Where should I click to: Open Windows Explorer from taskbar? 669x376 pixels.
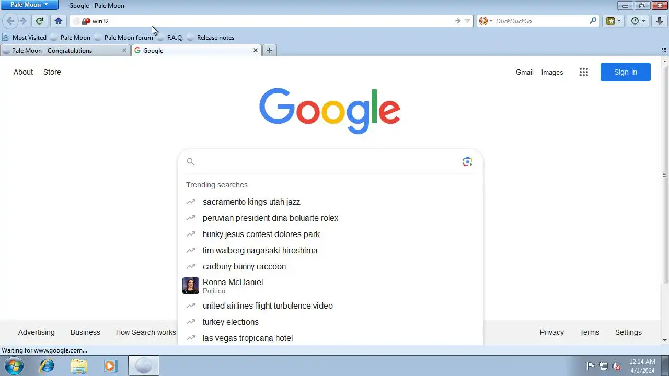(79, 366)
